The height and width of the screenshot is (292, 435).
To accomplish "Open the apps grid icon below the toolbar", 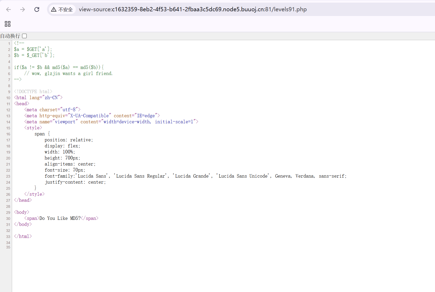I will [x=7, y=24].
